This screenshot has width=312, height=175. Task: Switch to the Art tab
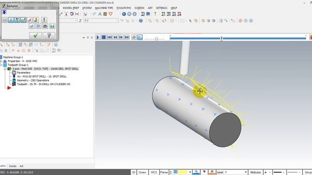[21, 166]
